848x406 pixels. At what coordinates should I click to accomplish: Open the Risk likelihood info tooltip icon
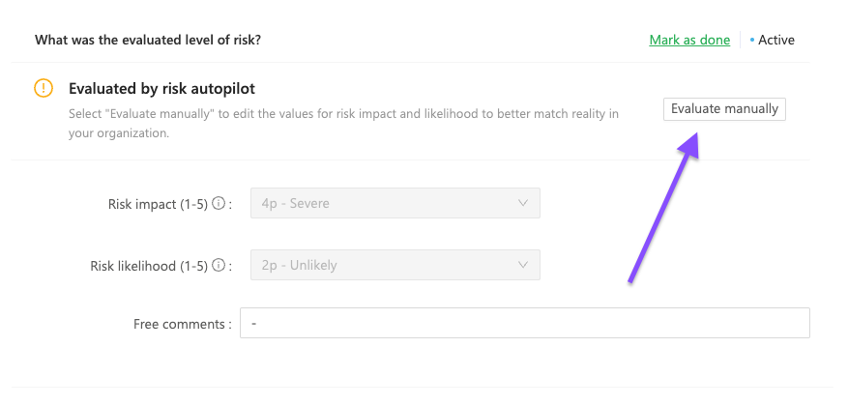pyautogui.click(x=218, y=266)
